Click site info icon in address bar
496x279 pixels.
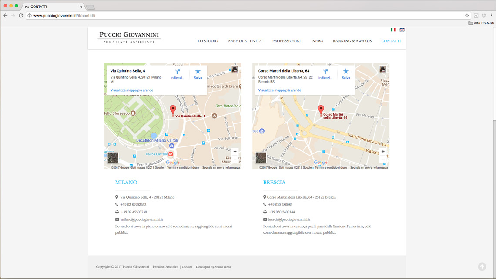click(30, 16)
